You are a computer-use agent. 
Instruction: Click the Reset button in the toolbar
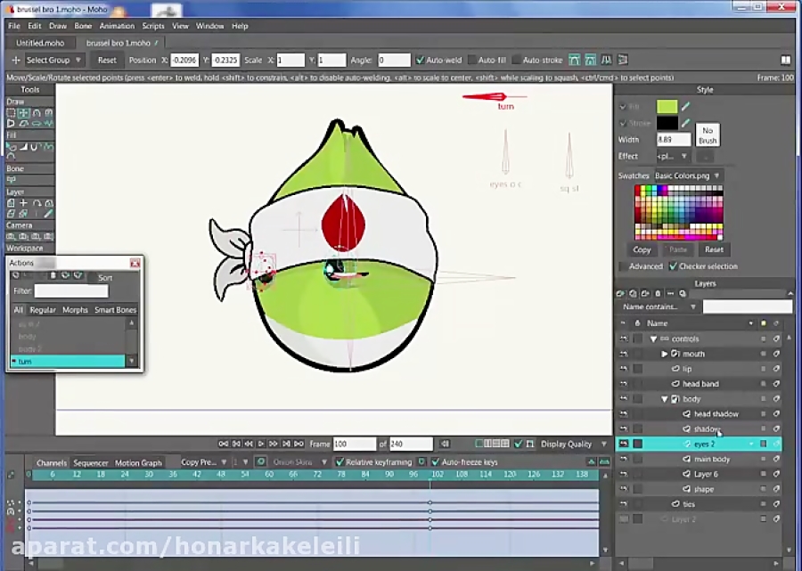click(x=107, y=61)
